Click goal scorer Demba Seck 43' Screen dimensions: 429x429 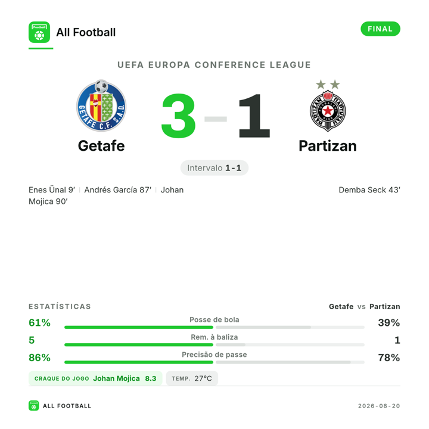tap(369, 190)
